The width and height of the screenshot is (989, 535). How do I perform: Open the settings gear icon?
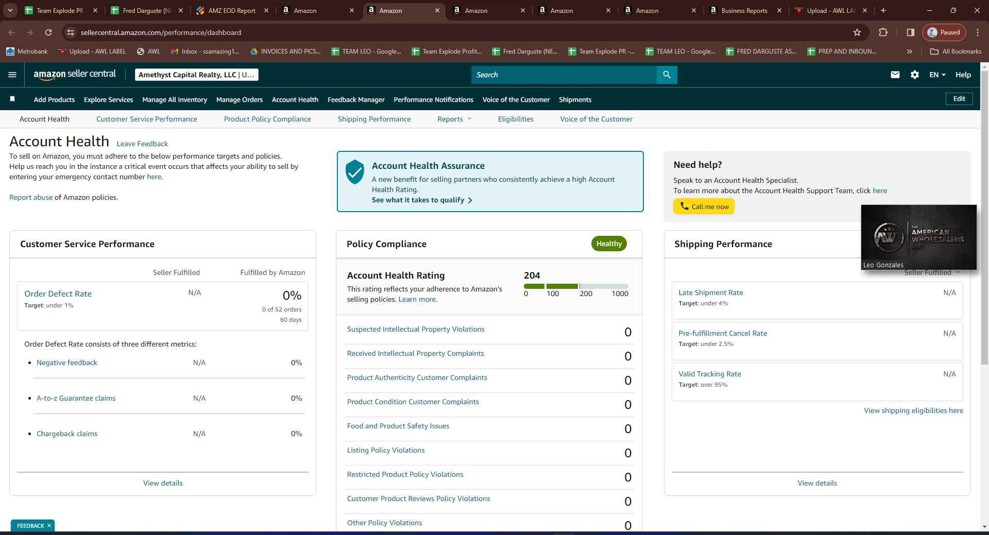[915, 75]
